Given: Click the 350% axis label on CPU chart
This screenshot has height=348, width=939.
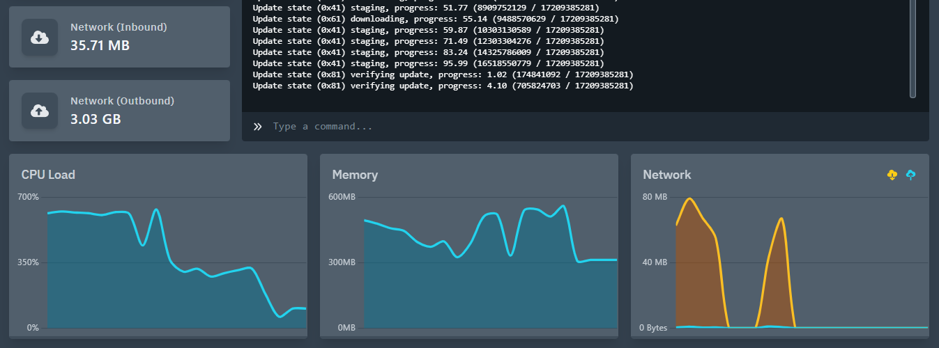Looking at the screenshot, I should pos(29,262).
